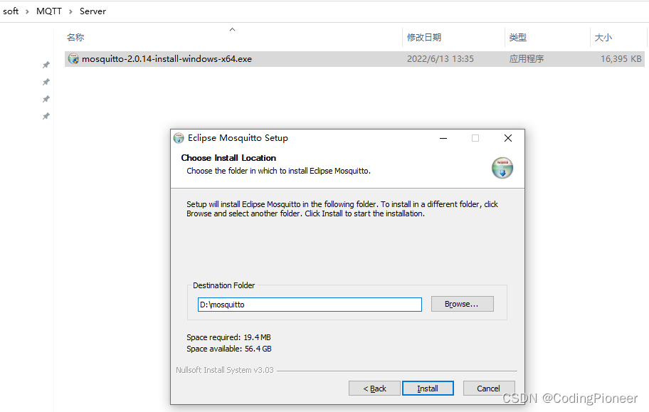The width and height of the screenshot is (649, 412).
Task: Click the Destination Folder path field
Action: coord(310,305)
